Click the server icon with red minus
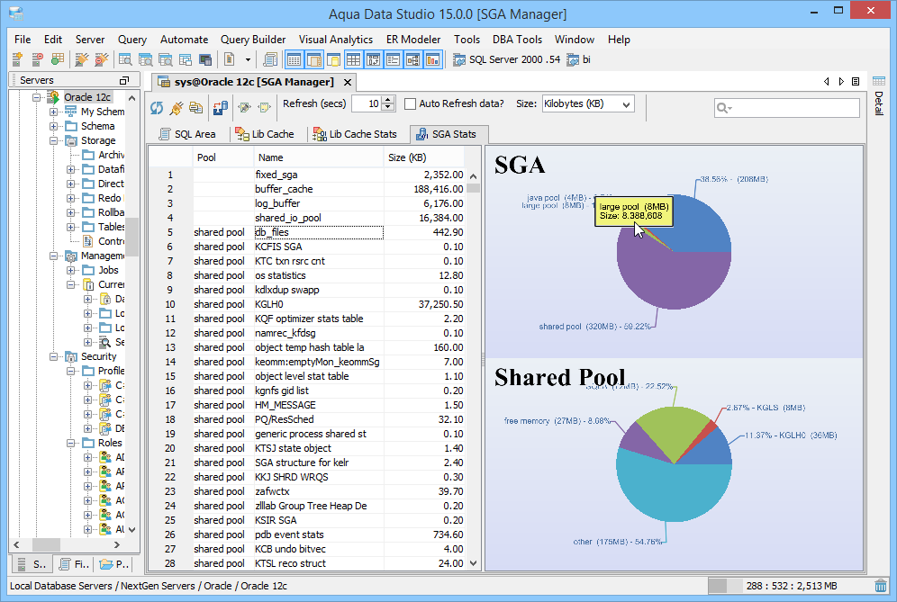The width and height of the screenshot is (897, 602). tap(37, 58)
